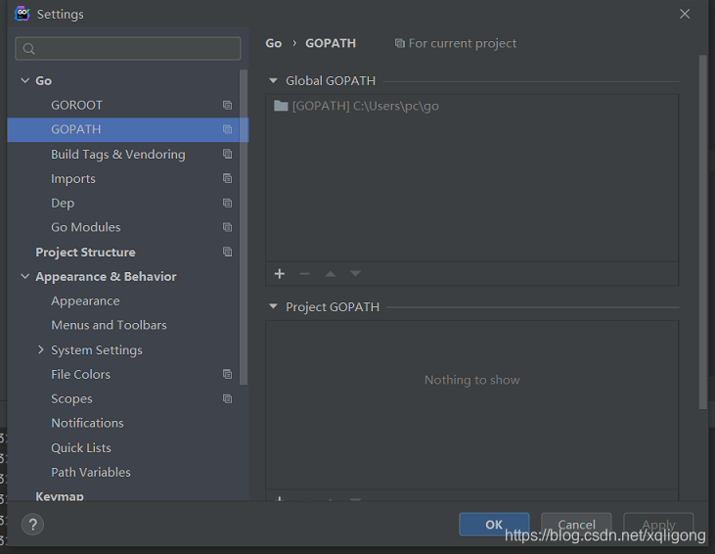Click the search magnifier icon
Screen dimensions: 715x554
point(28,49)
